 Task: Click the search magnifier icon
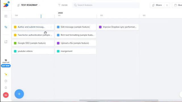(75, 5)
